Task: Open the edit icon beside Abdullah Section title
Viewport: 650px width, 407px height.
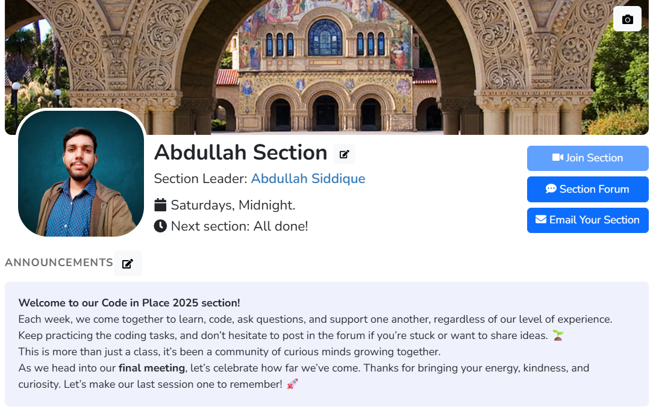Action: 344,154
